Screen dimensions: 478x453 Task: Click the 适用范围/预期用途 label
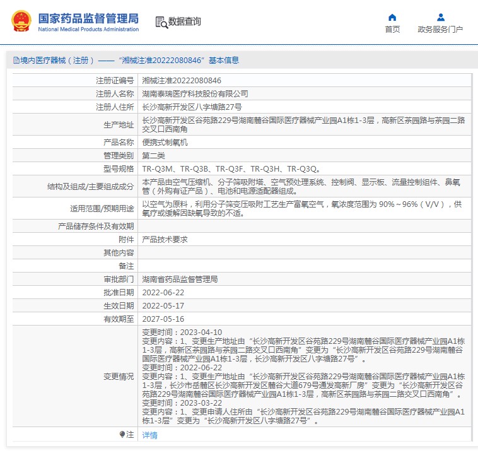[102, 209]
